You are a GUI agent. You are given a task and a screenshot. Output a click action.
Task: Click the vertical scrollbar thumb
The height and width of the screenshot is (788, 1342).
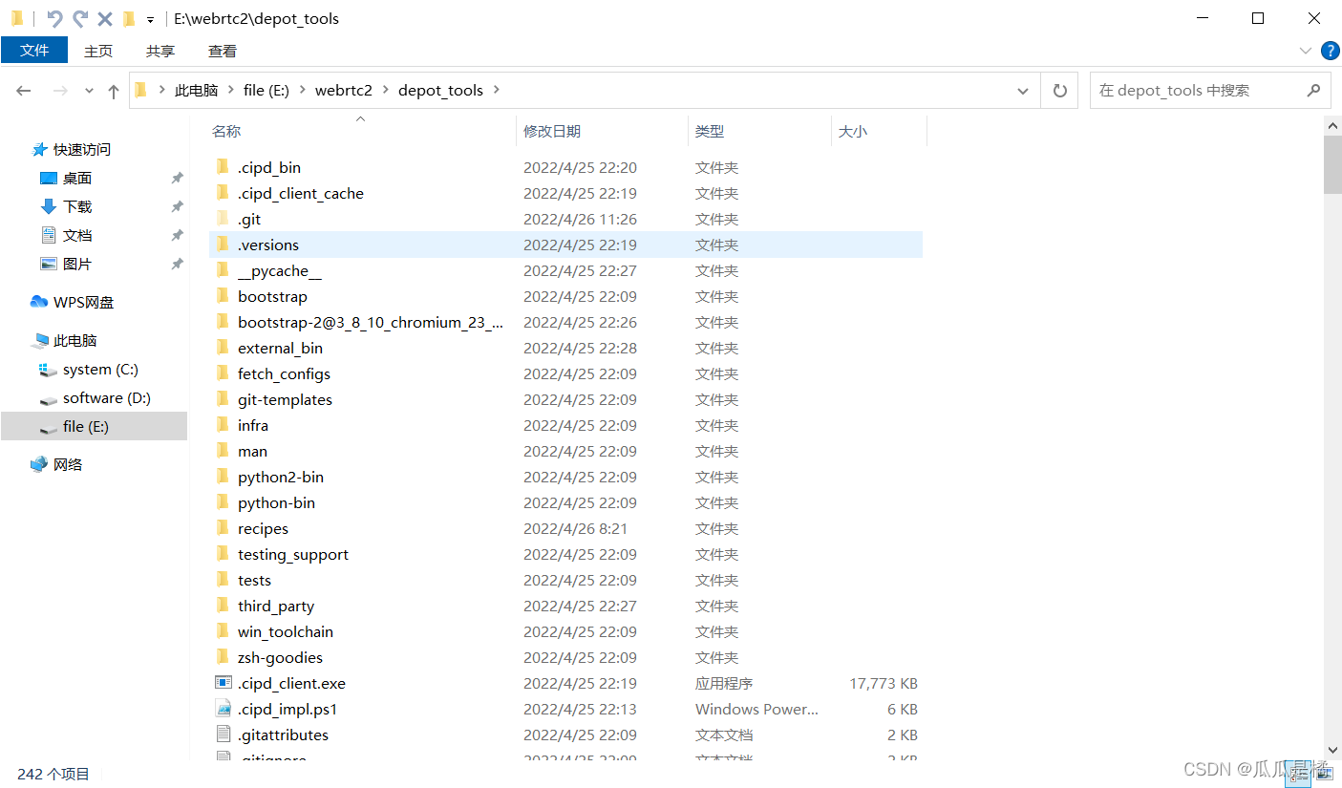(1332, 164)
